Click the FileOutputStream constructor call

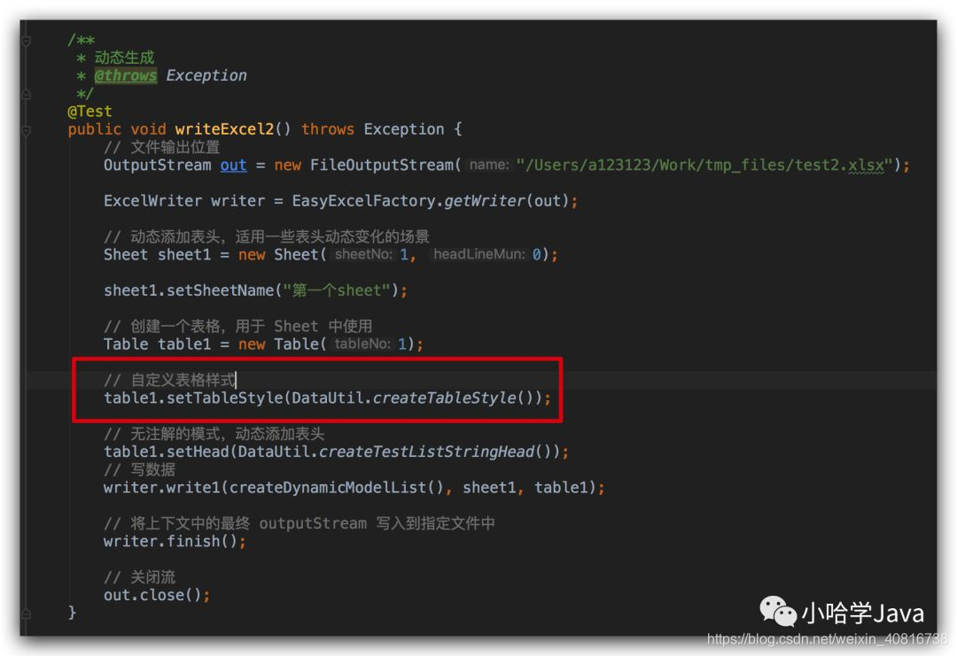click(381, 166)
